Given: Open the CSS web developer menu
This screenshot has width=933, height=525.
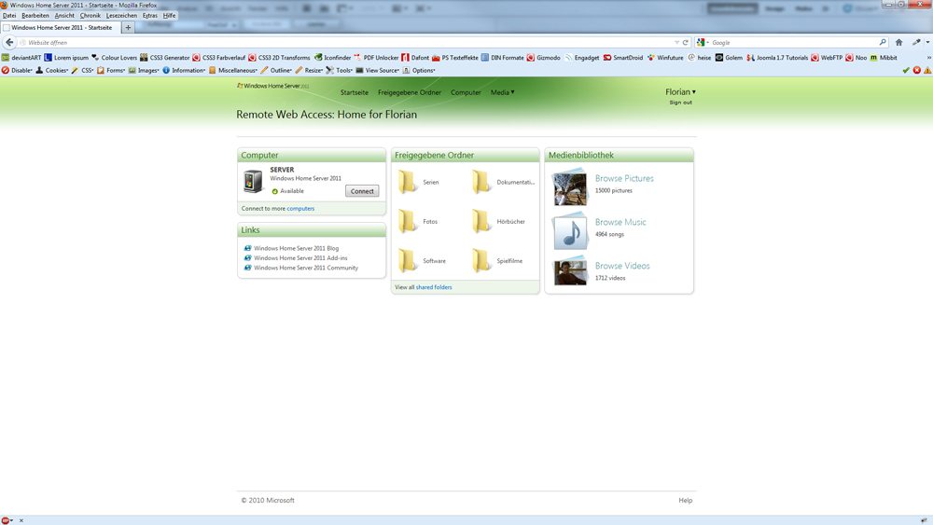Looking at the screenshot, I should [82, 70].
